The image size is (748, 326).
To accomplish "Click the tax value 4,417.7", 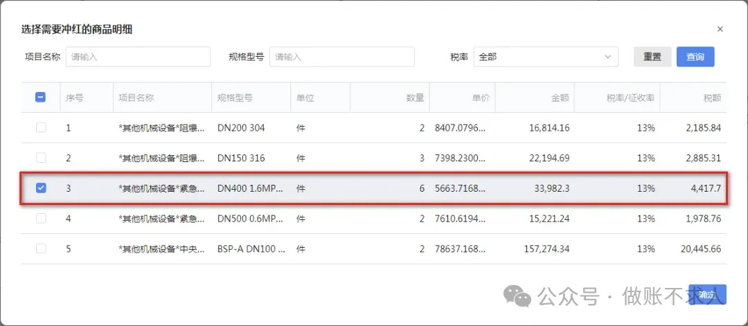I will pyautogui.click(x=706, y=188).
